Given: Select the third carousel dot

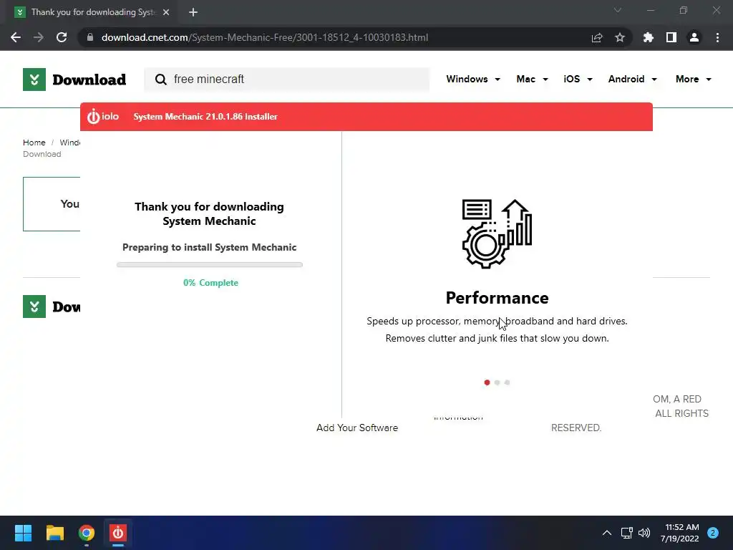Looking at the screenshot, I should click(508, 382).
